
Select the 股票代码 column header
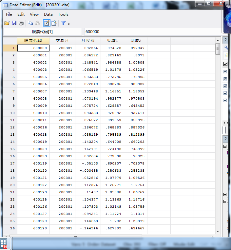click(33, 41)
